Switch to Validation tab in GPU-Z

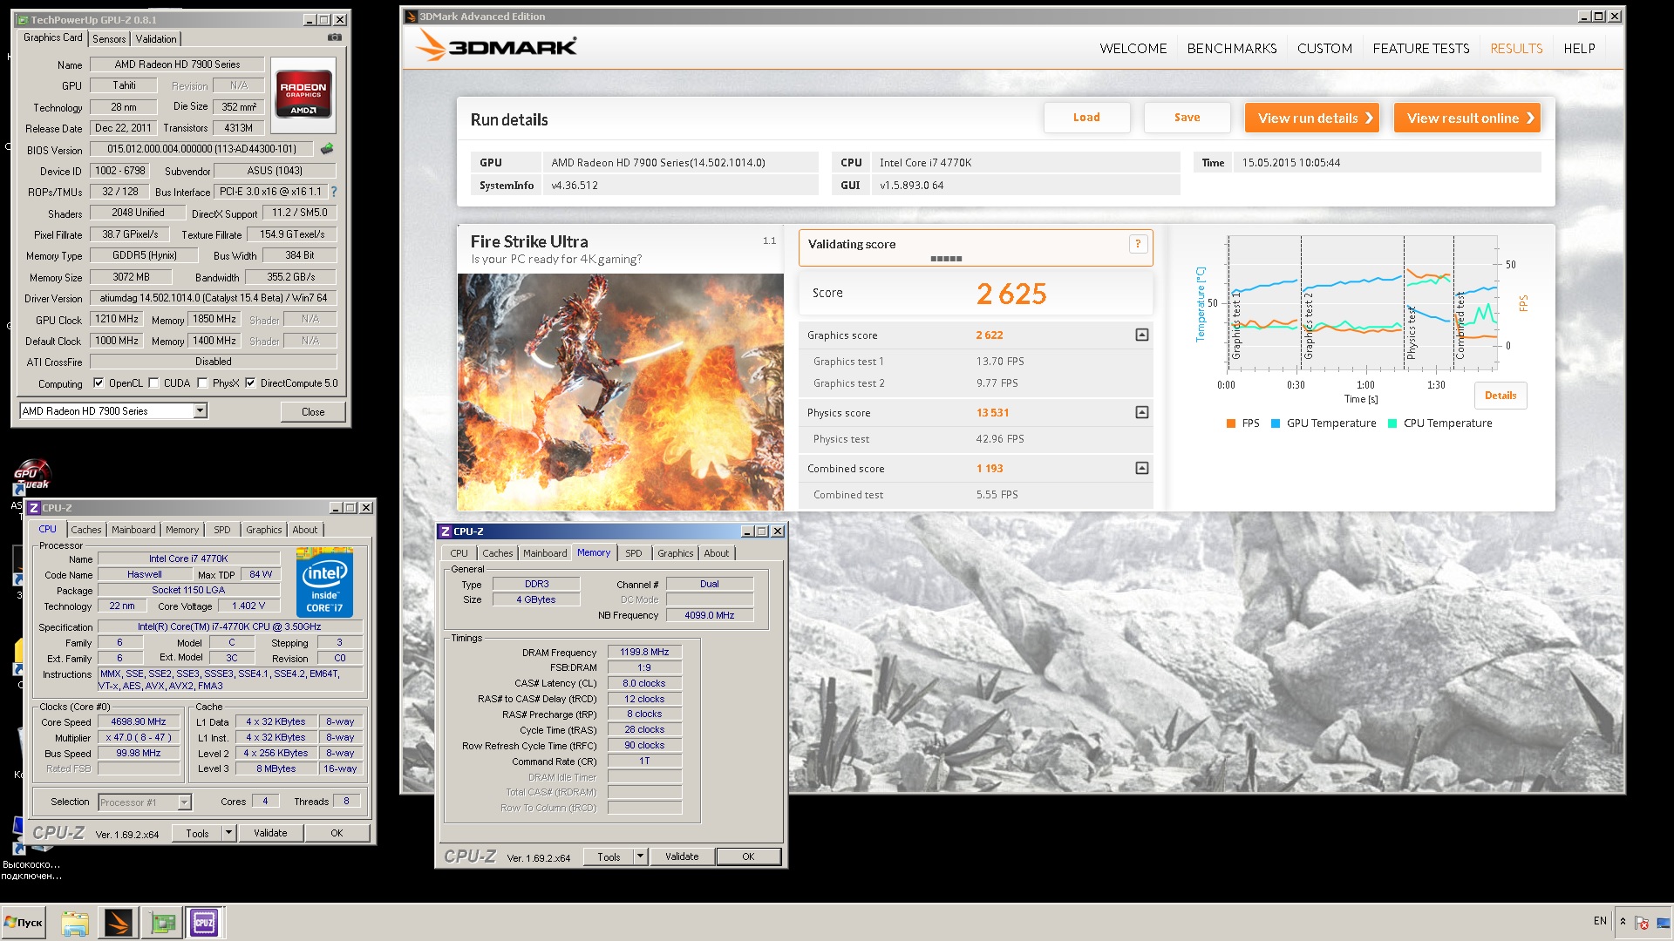pos(156,38)
